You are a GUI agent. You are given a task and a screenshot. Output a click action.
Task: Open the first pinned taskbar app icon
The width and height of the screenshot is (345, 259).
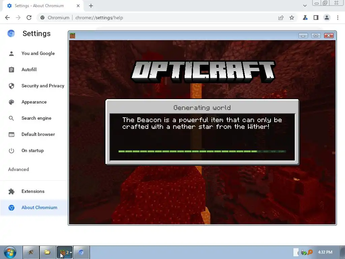(x=31, y=252)
